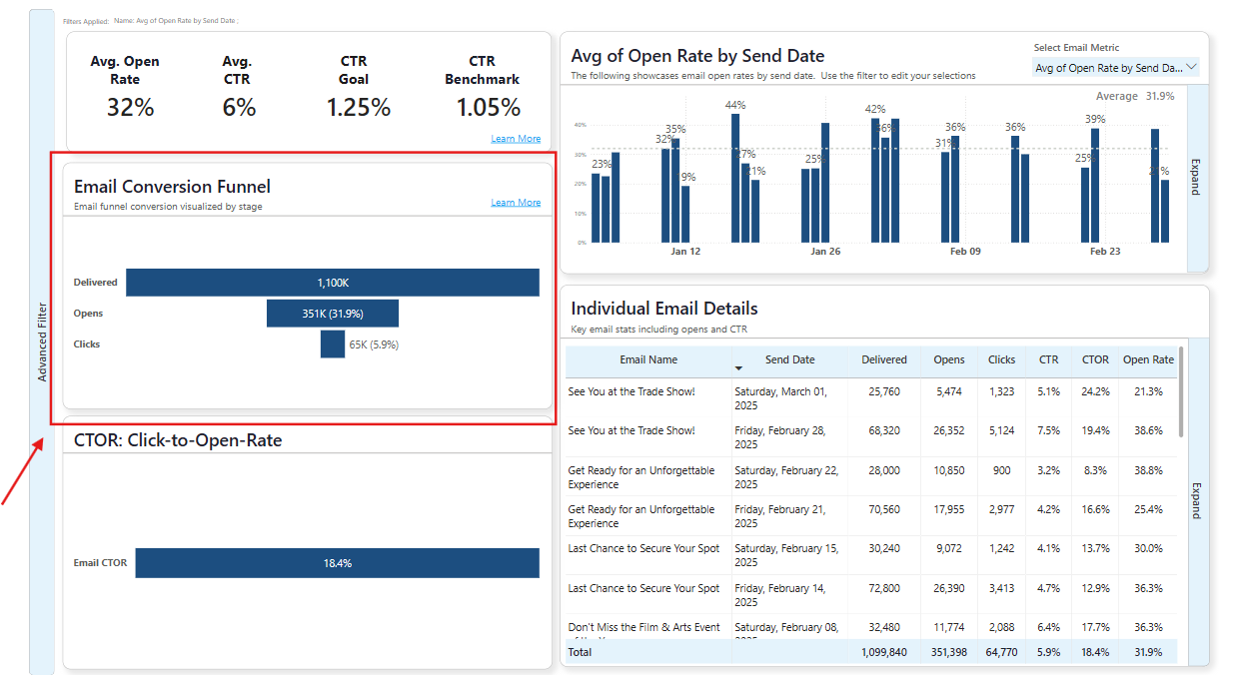The image size is (1236, 681).
Task: Expand the Avg of Open Rate chart
Action: 1196,177
